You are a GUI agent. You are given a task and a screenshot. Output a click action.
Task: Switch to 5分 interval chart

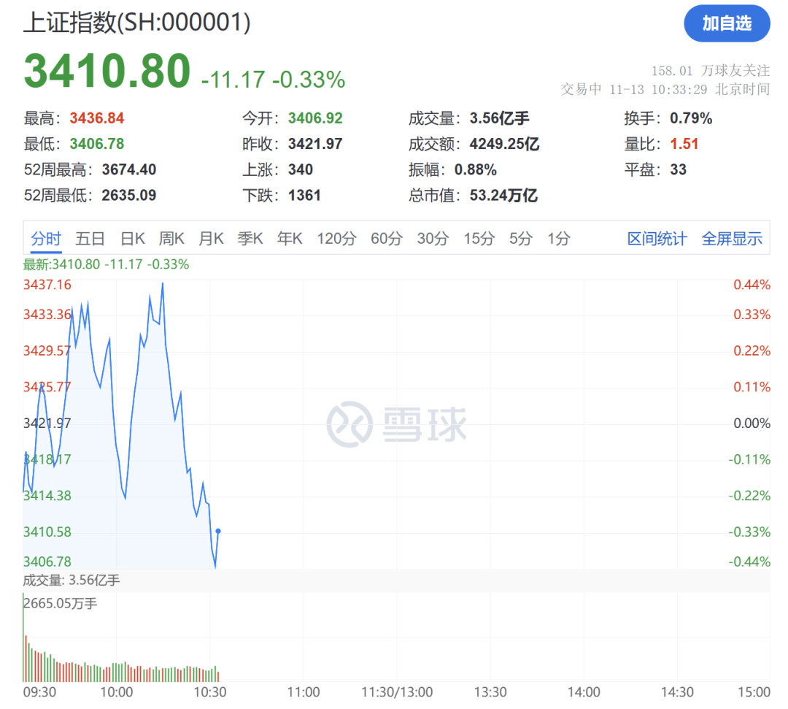click(521, 239)
